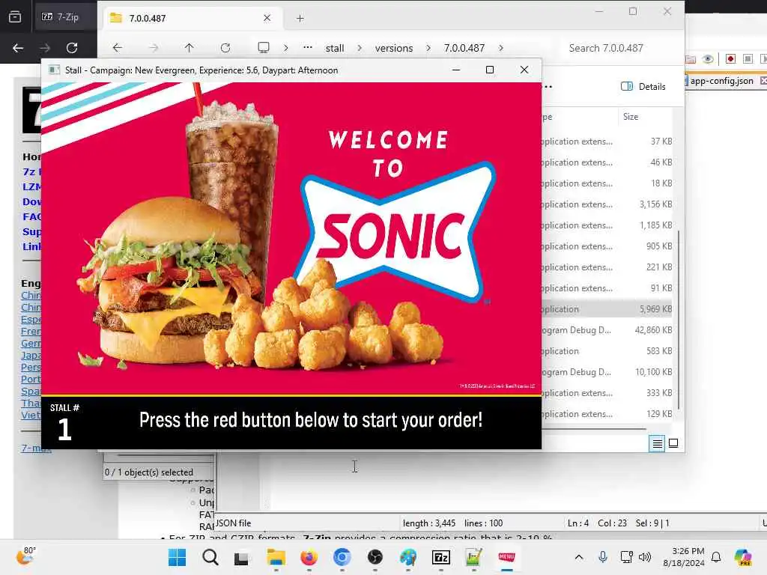Launch Firefox from taskbar
Image resolution: width=767 pixels, height=575 pixels.
coord(309,557)
